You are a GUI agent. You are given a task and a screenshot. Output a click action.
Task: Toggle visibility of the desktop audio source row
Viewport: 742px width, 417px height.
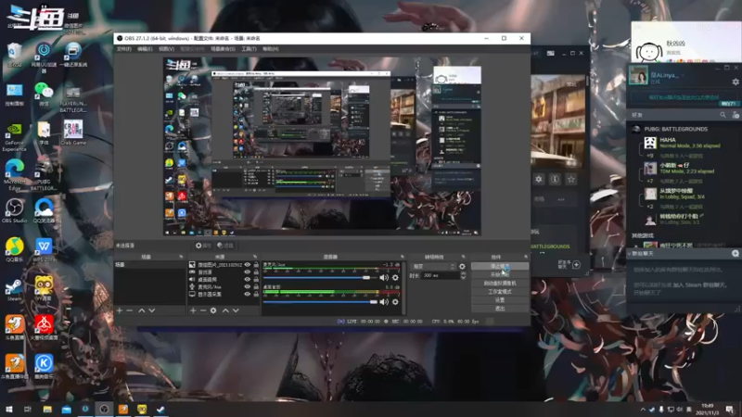click(247, 280)
